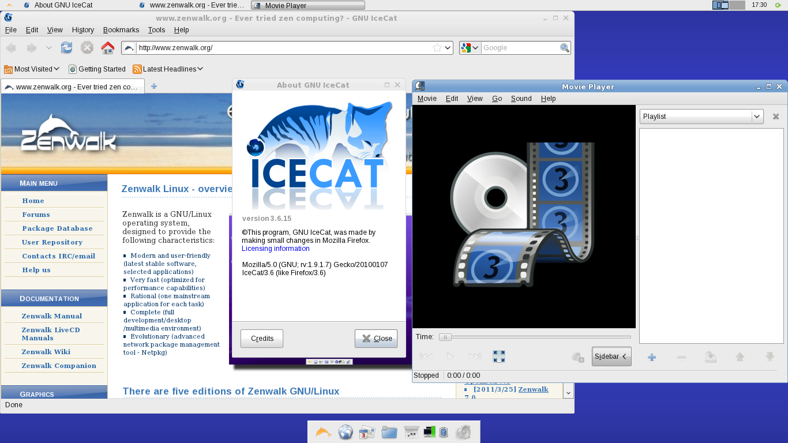Click the search magnifier icon in Google box

click(x=565, y=48)
